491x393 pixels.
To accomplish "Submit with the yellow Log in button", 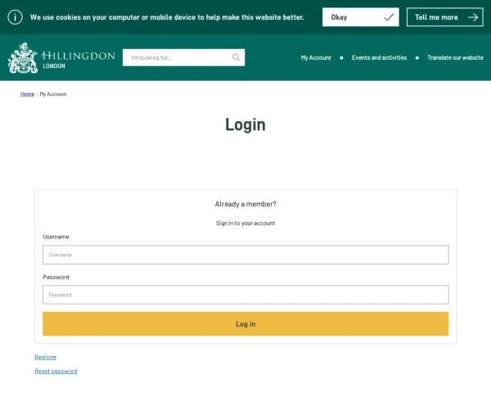I will pos(245,323).
